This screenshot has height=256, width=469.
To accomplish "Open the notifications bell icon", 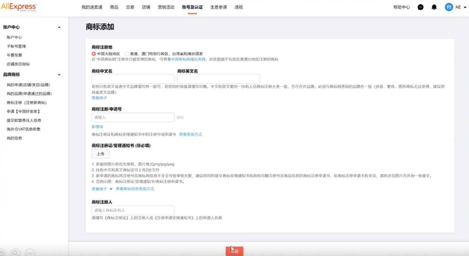I will 434,7.
